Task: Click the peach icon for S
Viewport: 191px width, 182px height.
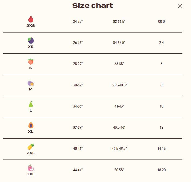Action: click(31, 62)
